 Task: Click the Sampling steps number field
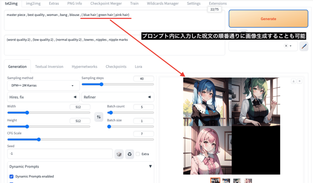click(x=144, y=79)
